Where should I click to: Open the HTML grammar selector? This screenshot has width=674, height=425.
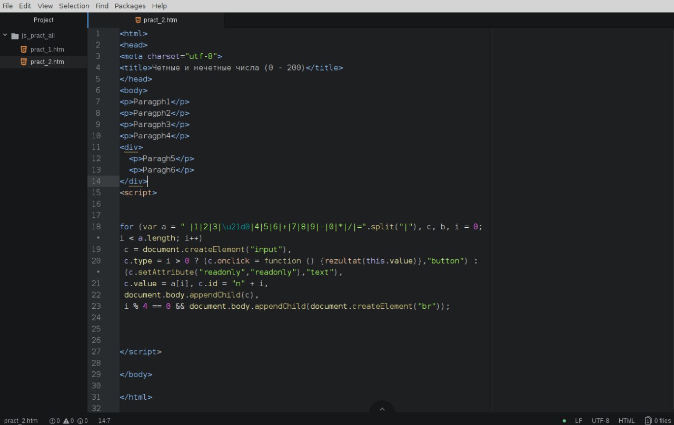(x=627, y=421)
